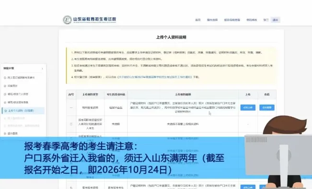The width and height of the screenshot is (312, 189).
Task: Click 考生选择或申请 column header
Action: coord(116,94)
